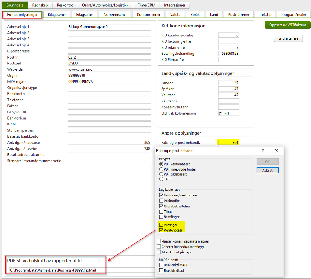Click the PDF-sti FaxMail path field
This screenshot has height=279, width=311.
point(82,270)
